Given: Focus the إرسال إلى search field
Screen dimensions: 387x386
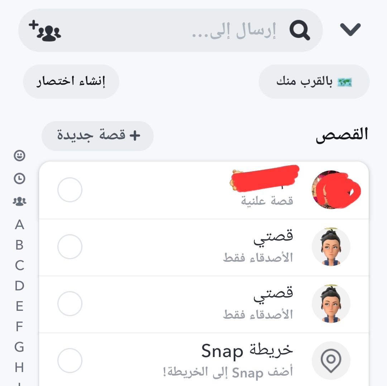Looking at the screenshot, I should (x=171, y=30).
